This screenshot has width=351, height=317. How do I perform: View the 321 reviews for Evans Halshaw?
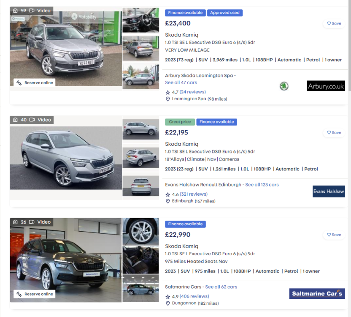pos(194,194)
